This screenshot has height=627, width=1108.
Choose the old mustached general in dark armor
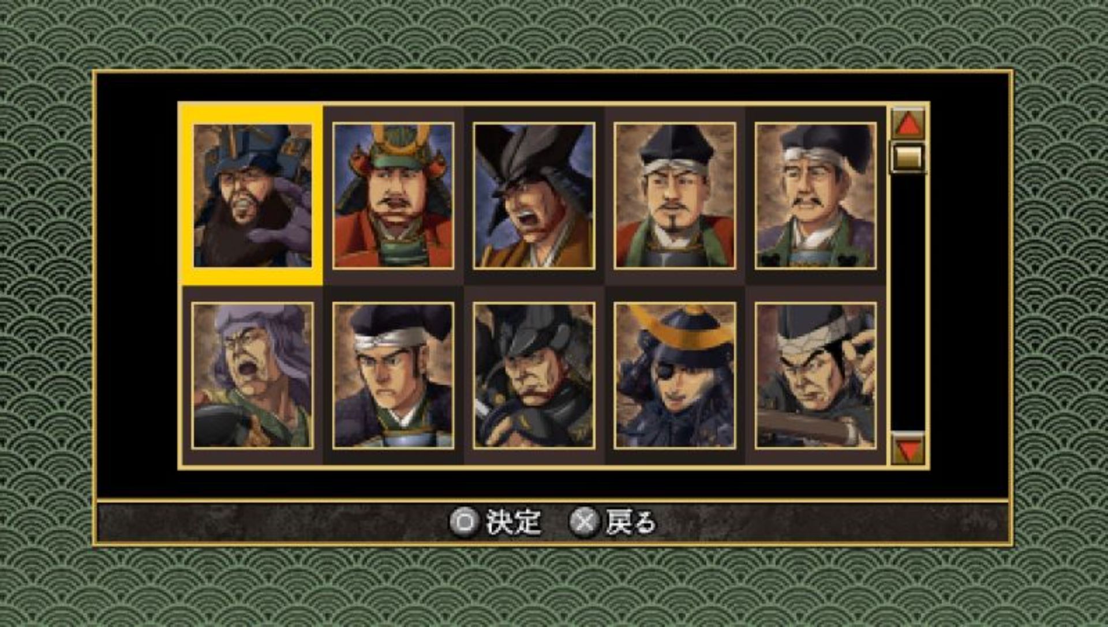pyautogui.click(x=534, y=376)
